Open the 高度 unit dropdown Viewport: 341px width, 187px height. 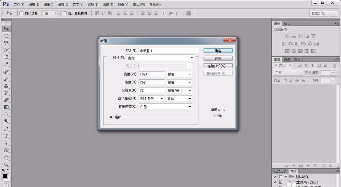click(179, 82)
